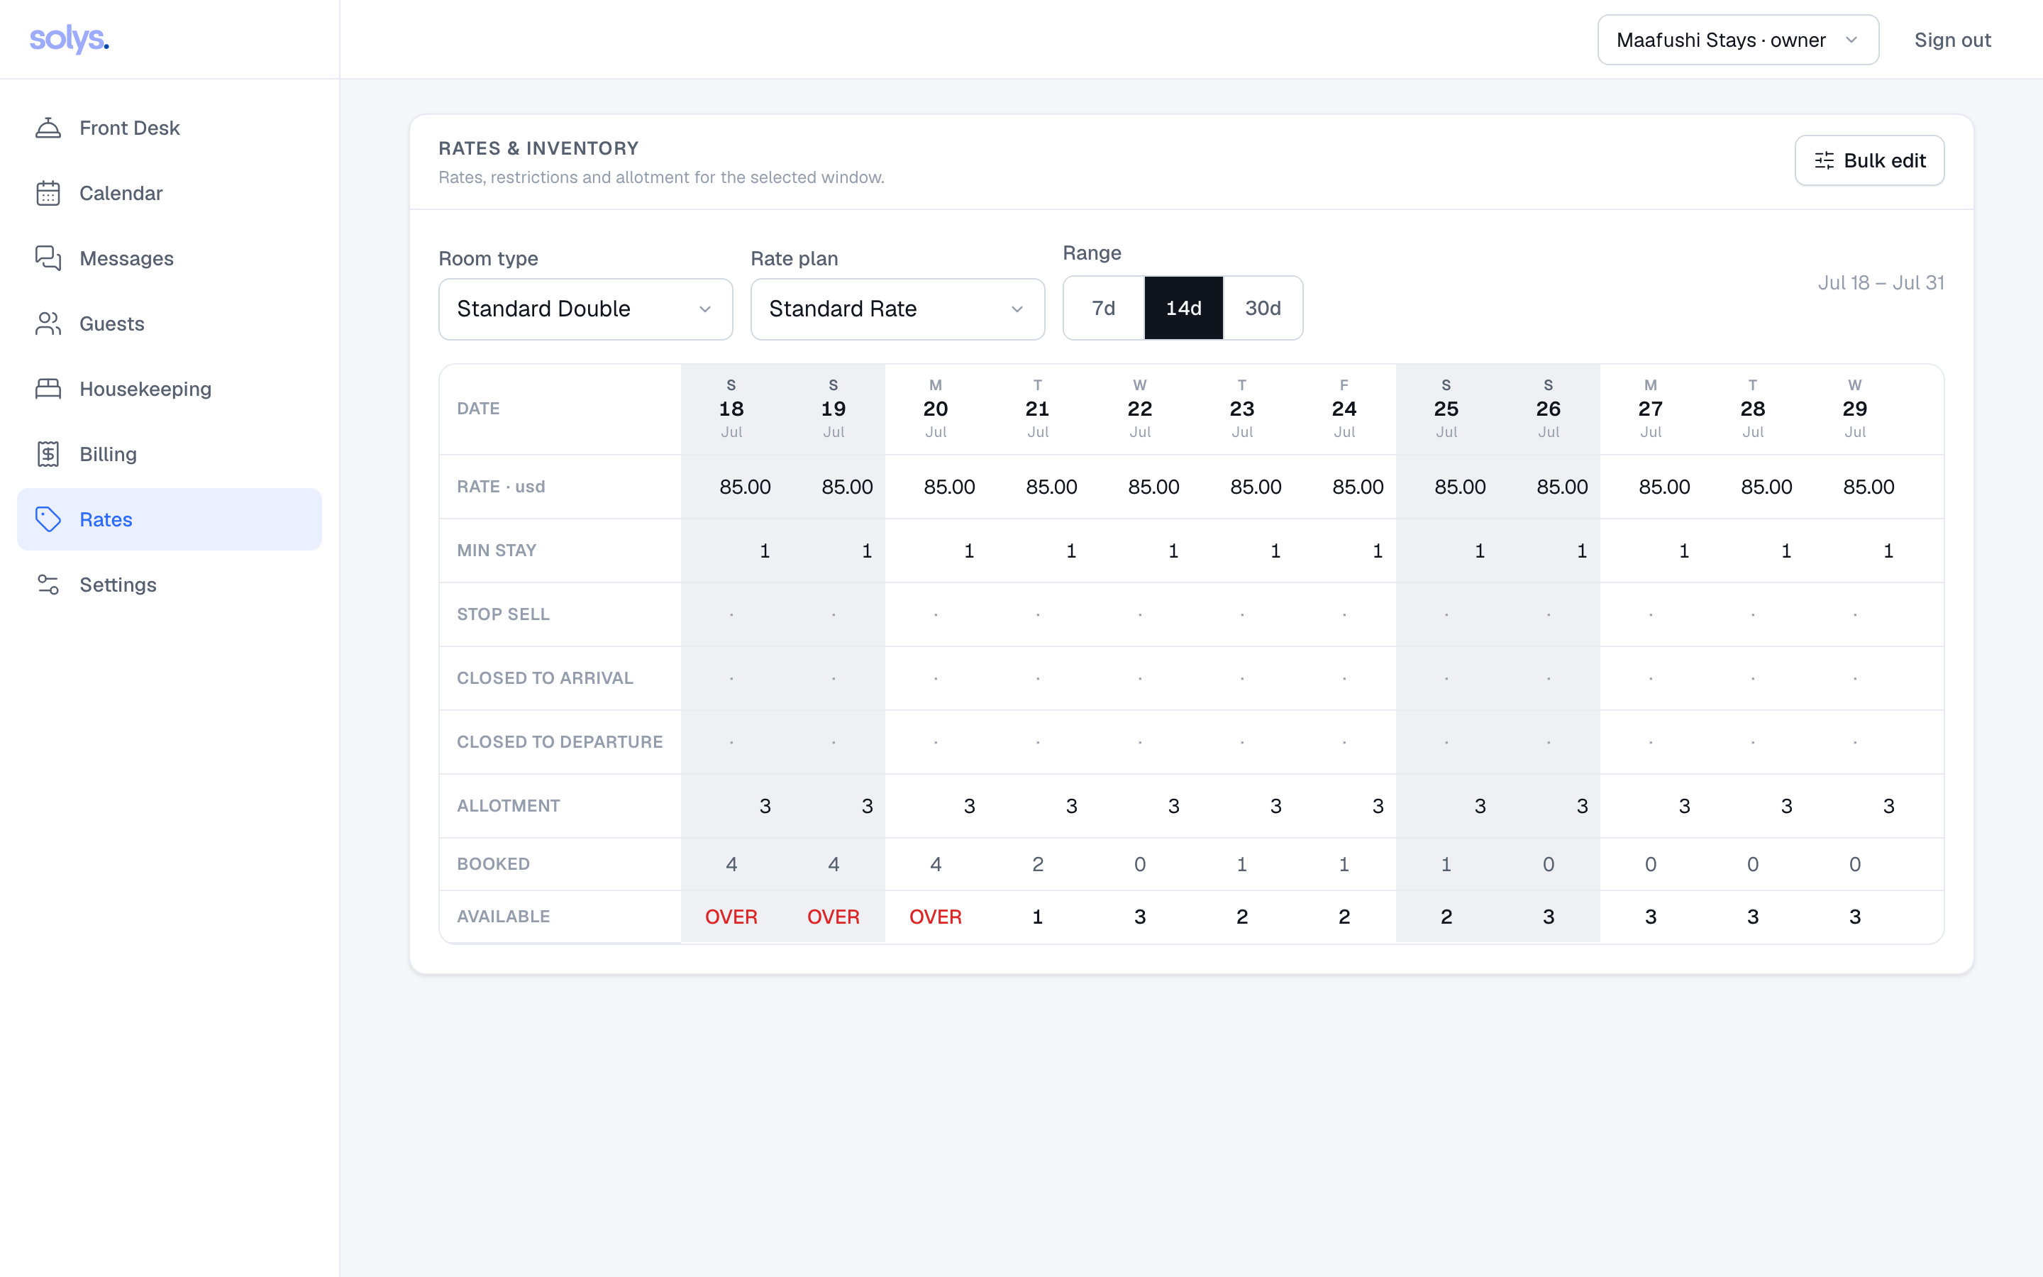Click the OVER availability for Jul 20
2043x1277 pixels.
pyautogui.click(x=936, y=917)
